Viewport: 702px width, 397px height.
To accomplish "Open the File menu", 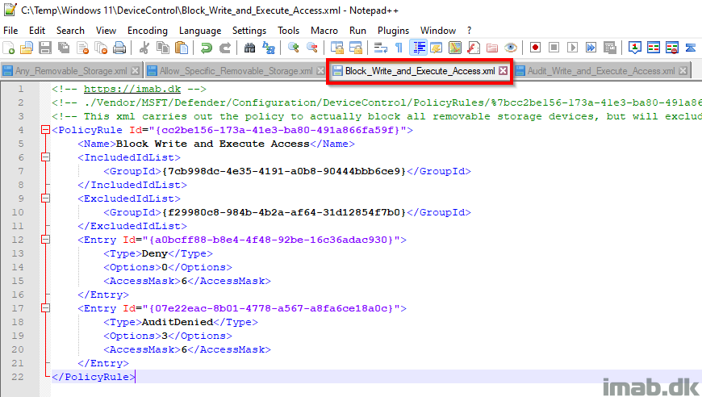I will (10, 31).
